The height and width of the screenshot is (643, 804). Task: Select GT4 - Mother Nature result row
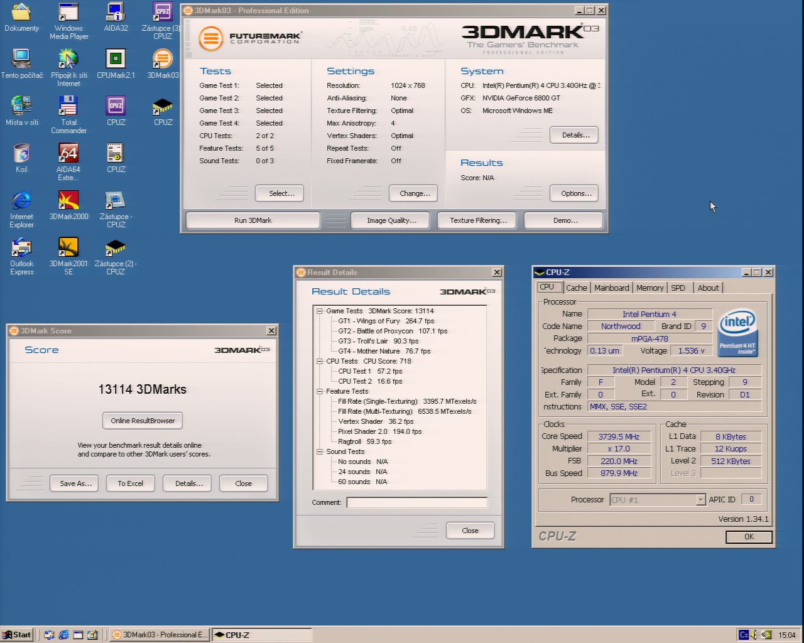point(384,351)
